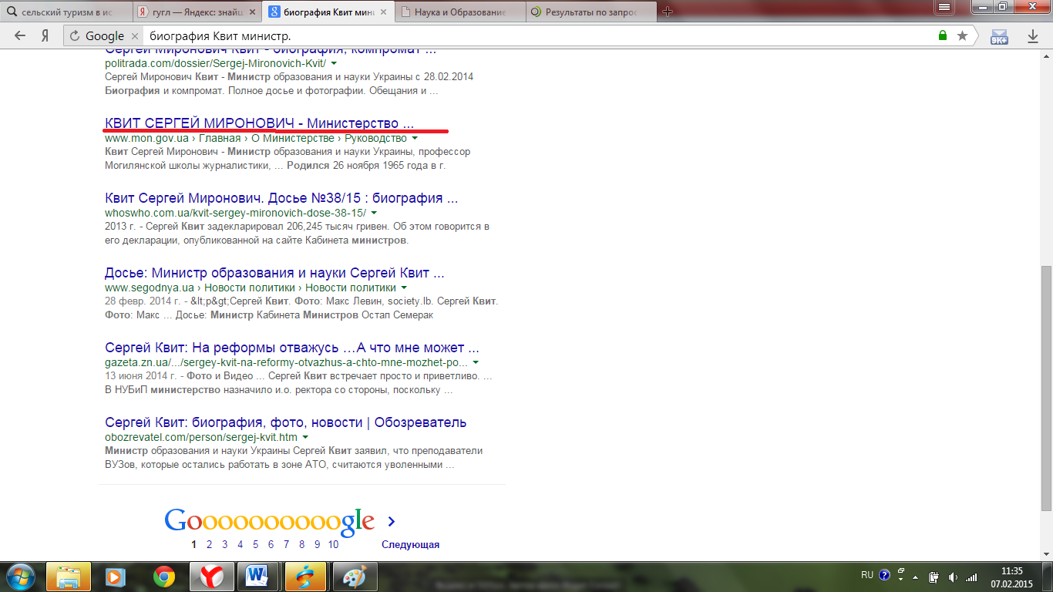
Task: Open 'Досье: Министр образования и науки' result
Action: pyautogui.click(x=274, y=273)
